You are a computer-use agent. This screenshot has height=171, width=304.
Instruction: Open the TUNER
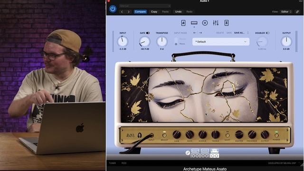[x=113, y=163]
